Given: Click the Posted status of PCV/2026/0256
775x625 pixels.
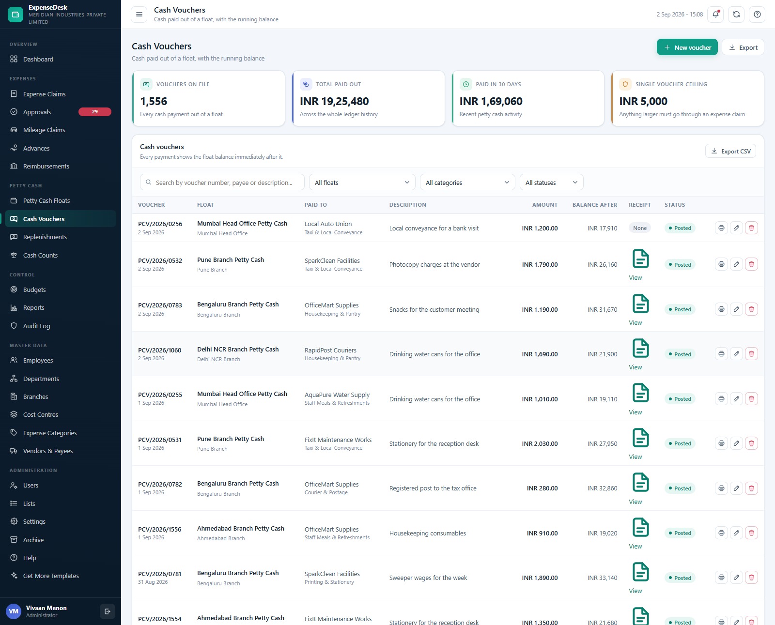Looking at the screenshot, I should coord(680,228).
